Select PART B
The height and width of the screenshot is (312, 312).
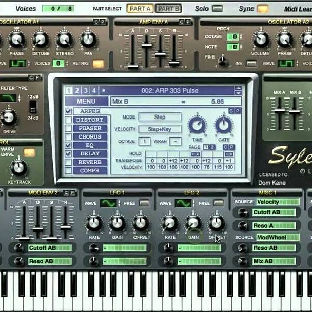point(168,9)
